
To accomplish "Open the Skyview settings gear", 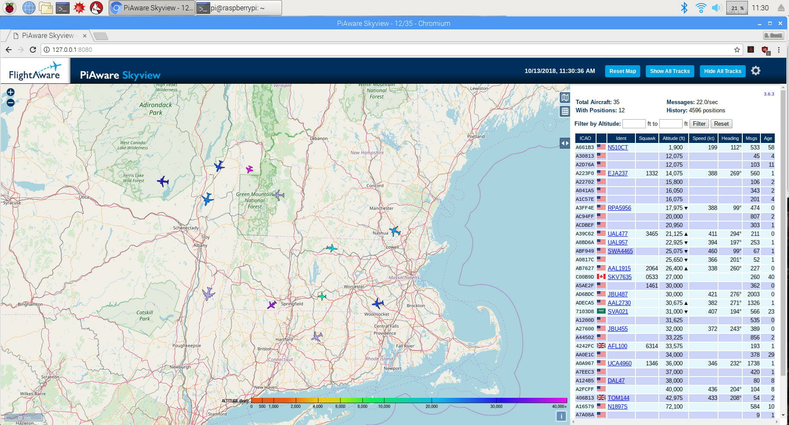I will (x=756, y=70).
